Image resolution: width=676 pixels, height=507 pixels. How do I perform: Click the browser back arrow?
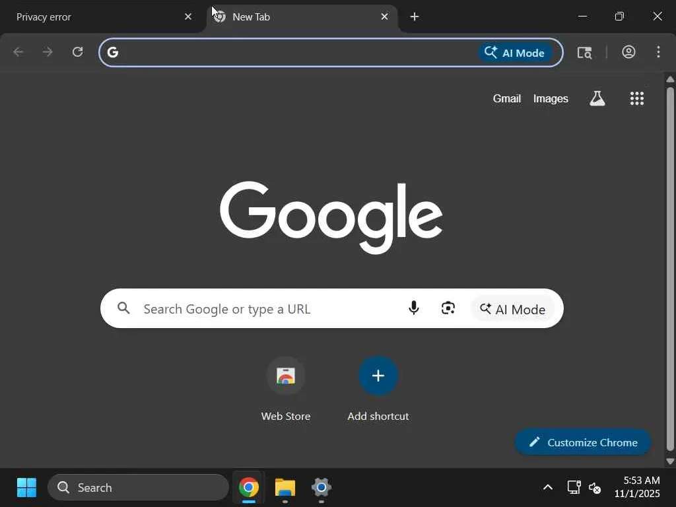[18, 52]
